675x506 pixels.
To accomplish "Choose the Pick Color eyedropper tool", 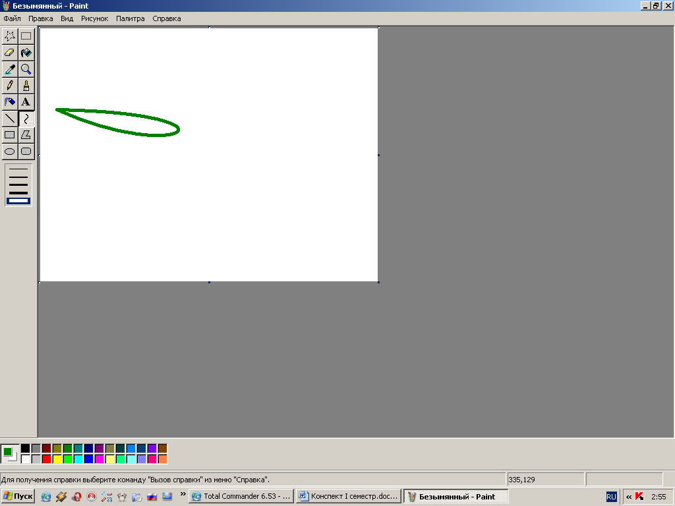I will pos(9,69).
